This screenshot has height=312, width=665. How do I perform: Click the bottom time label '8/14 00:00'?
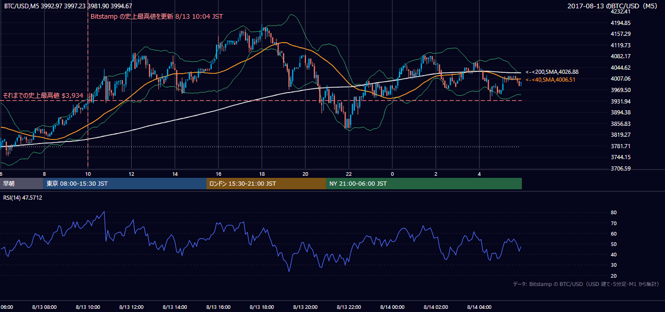click(392, 307)
